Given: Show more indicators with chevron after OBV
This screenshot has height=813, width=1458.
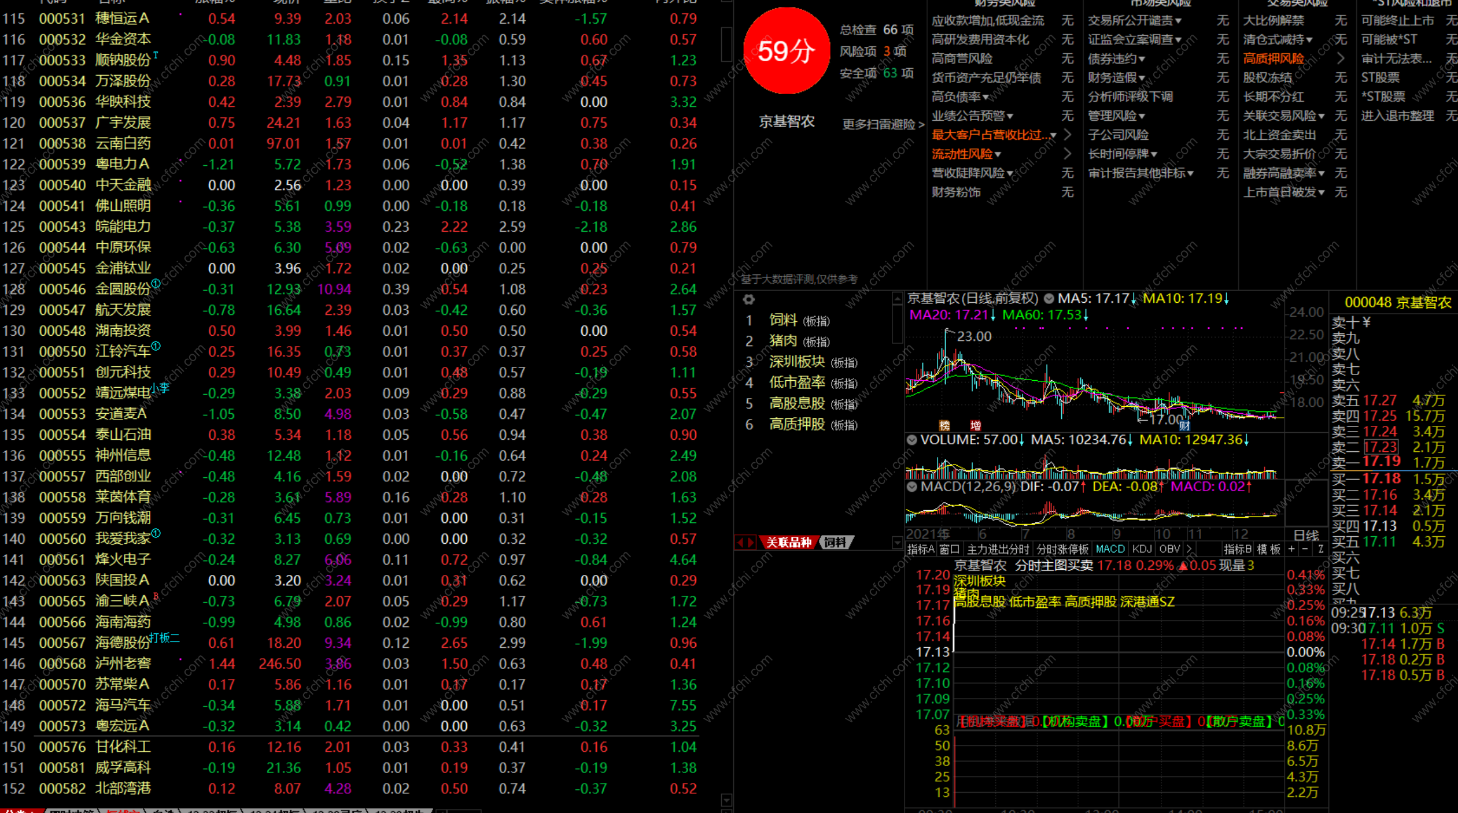Looking at the screenshot, I should pyautogui.click(x=1189, y=550).
